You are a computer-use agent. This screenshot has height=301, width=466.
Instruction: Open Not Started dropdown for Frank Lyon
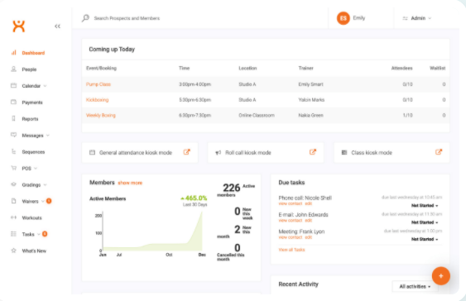pos(425,239)
